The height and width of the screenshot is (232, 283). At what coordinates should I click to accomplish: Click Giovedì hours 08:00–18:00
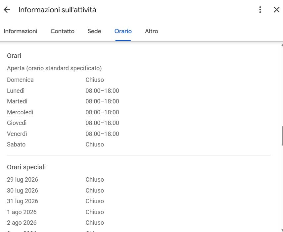tap(102, 123)
